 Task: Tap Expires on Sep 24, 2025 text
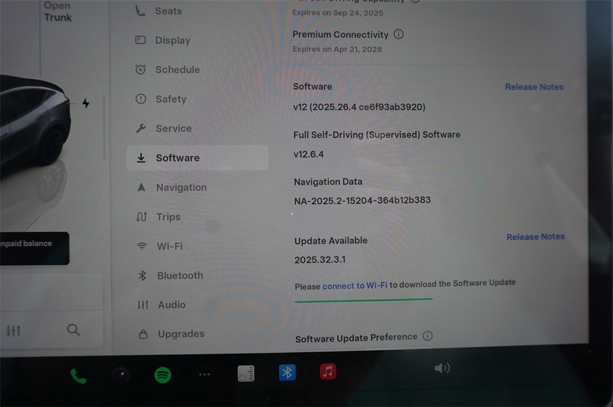[338, 13]
